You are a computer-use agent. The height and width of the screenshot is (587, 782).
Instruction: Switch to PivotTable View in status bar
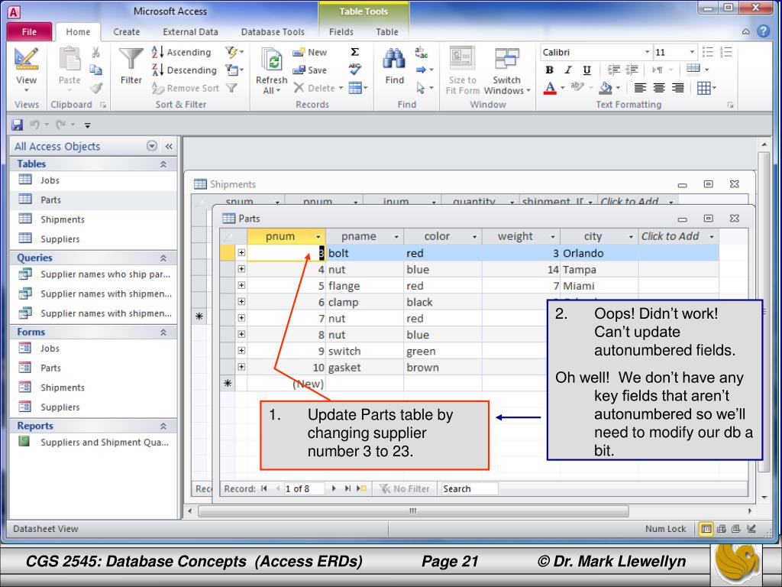[721, 529]
